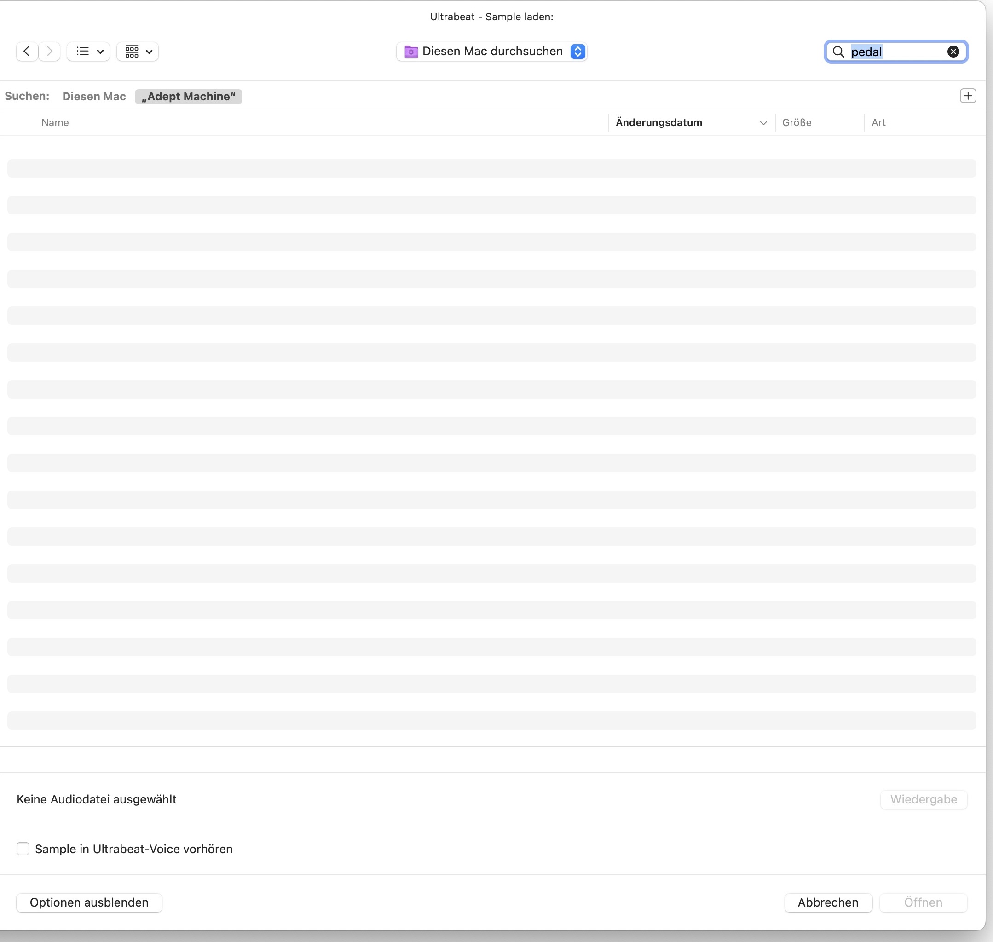The image size is (993, 942).
Task: Click the list view icon
Action: coord(82,51)
